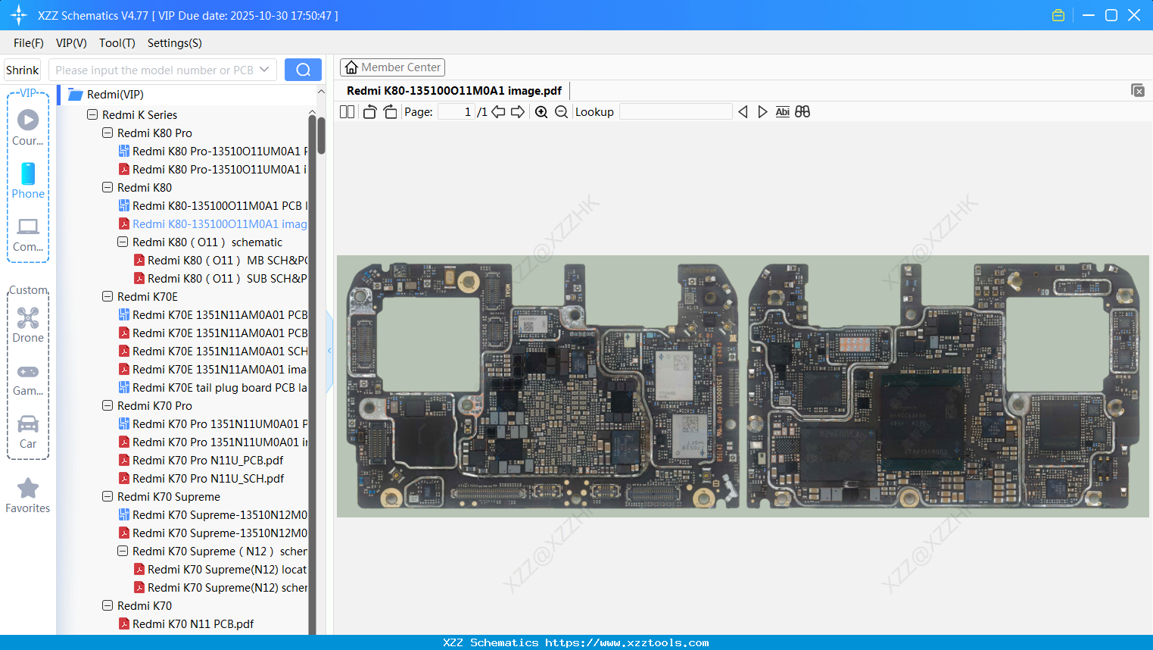Click the Member Center button
This screenshot has width=1153, height=650.
tap(392, 67)
